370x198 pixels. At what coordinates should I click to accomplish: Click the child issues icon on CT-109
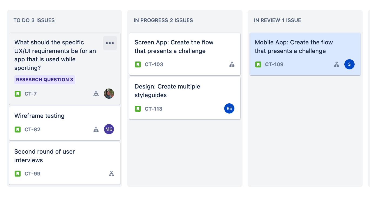coord(337,64)
